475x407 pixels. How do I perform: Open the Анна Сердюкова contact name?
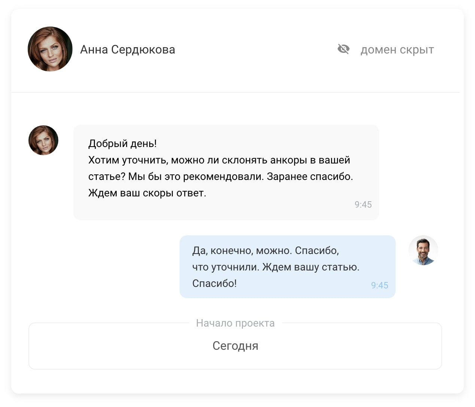[x=128, y=50]
